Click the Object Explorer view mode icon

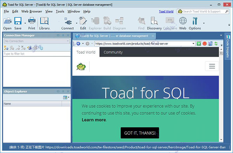[x=65, y=97]
